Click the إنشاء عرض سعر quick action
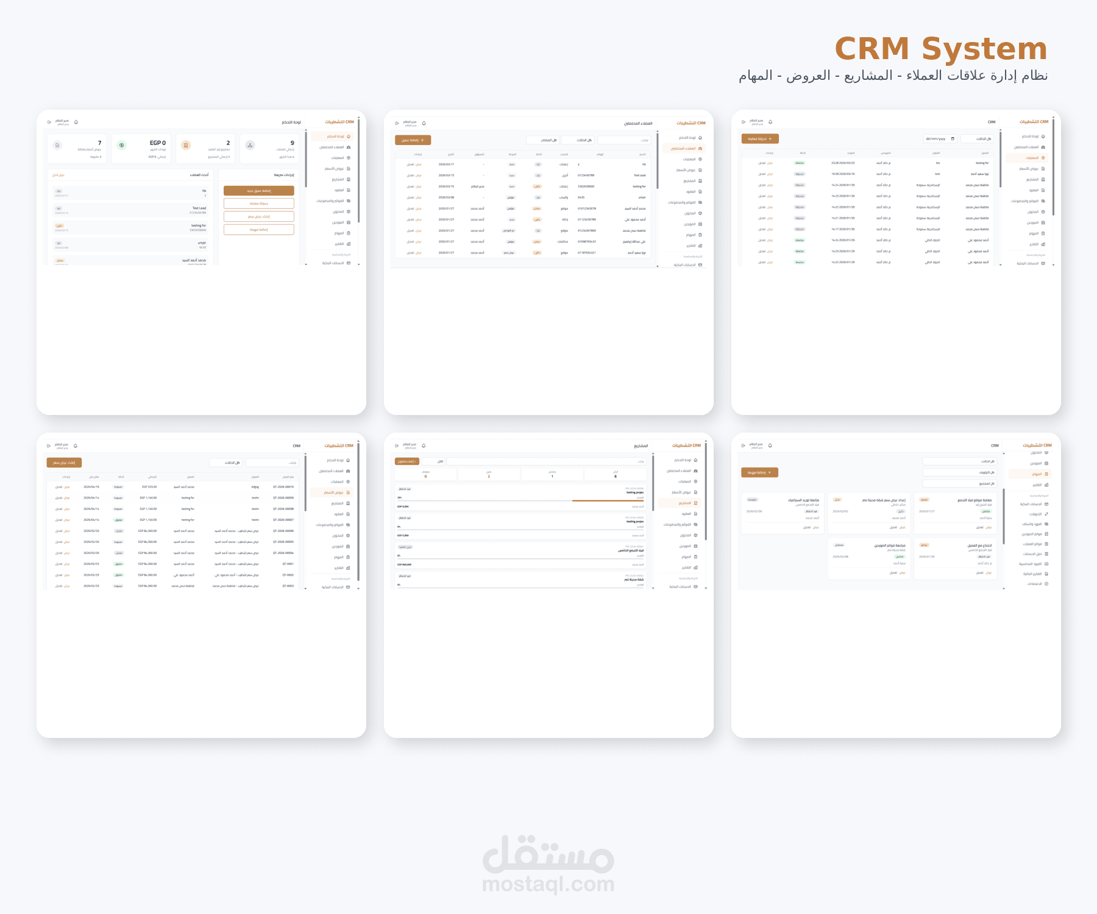1097x914 pixels. [259, 216]
